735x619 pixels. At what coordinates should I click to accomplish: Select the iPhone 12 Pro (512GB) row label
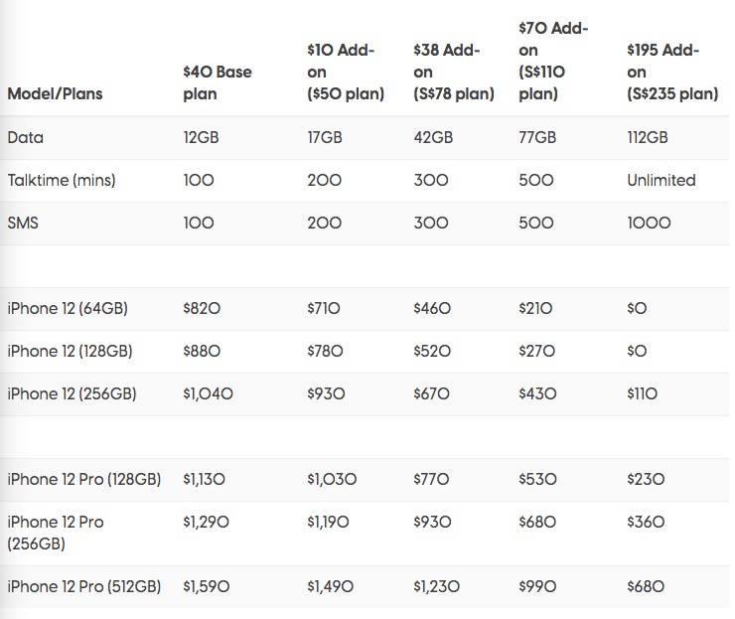83,586
